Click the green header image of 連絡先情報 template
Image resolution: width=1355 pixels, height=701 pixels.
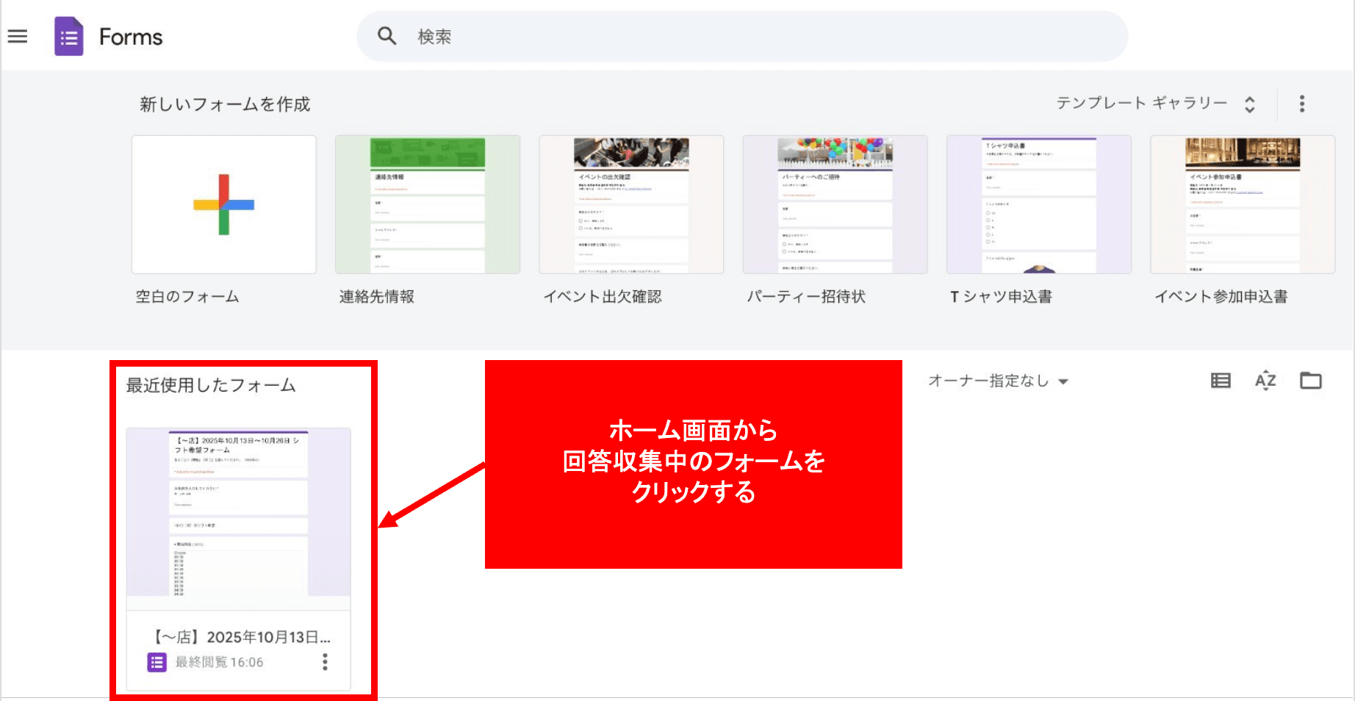[x=427, y=152]
